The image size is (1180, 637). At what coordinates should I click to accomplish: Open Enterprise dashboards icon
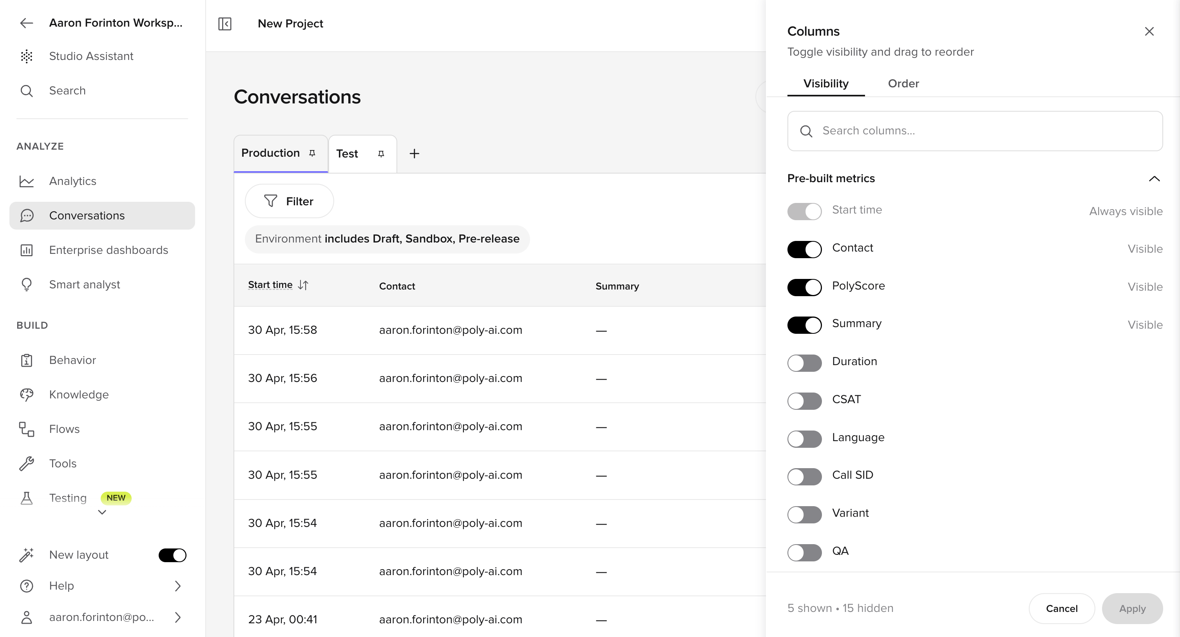tap(27, 250)
